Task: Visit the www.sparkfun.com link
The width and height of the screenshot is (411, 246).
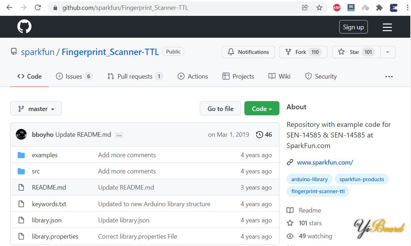Action: pos(325,162)
